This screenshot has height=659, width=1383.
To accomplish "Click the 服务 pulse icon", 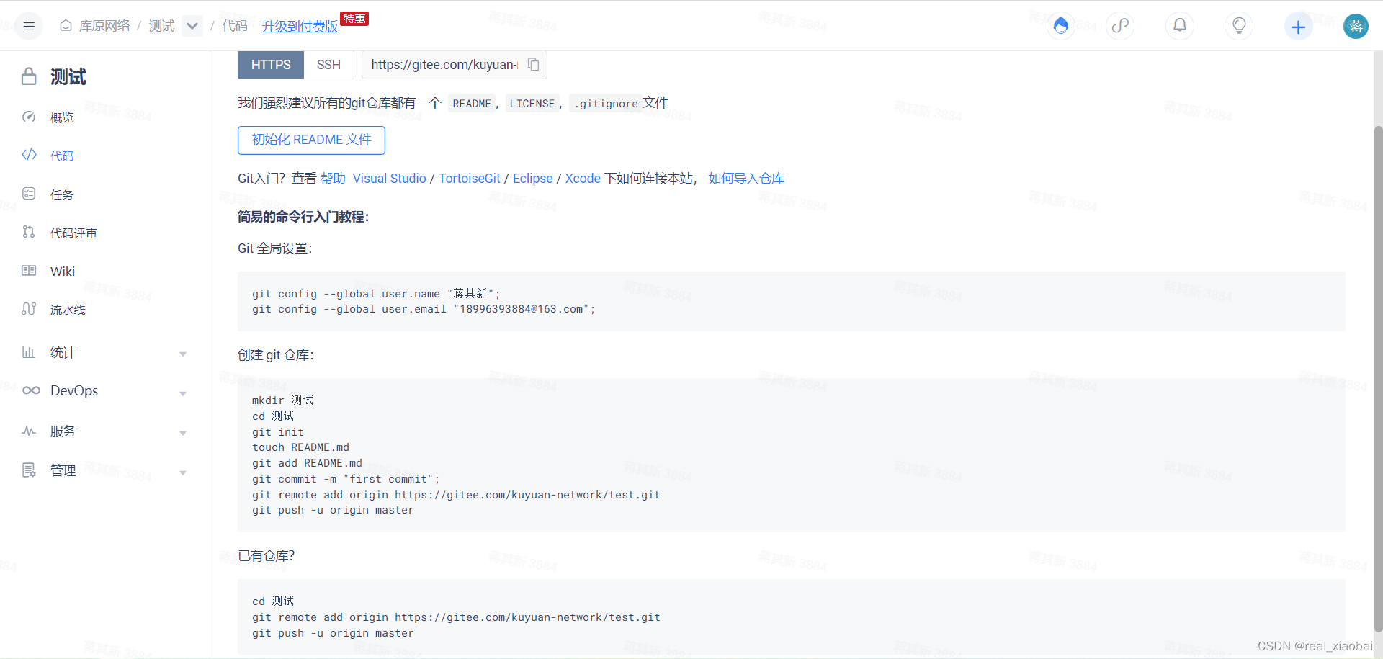I will (29, 431).
